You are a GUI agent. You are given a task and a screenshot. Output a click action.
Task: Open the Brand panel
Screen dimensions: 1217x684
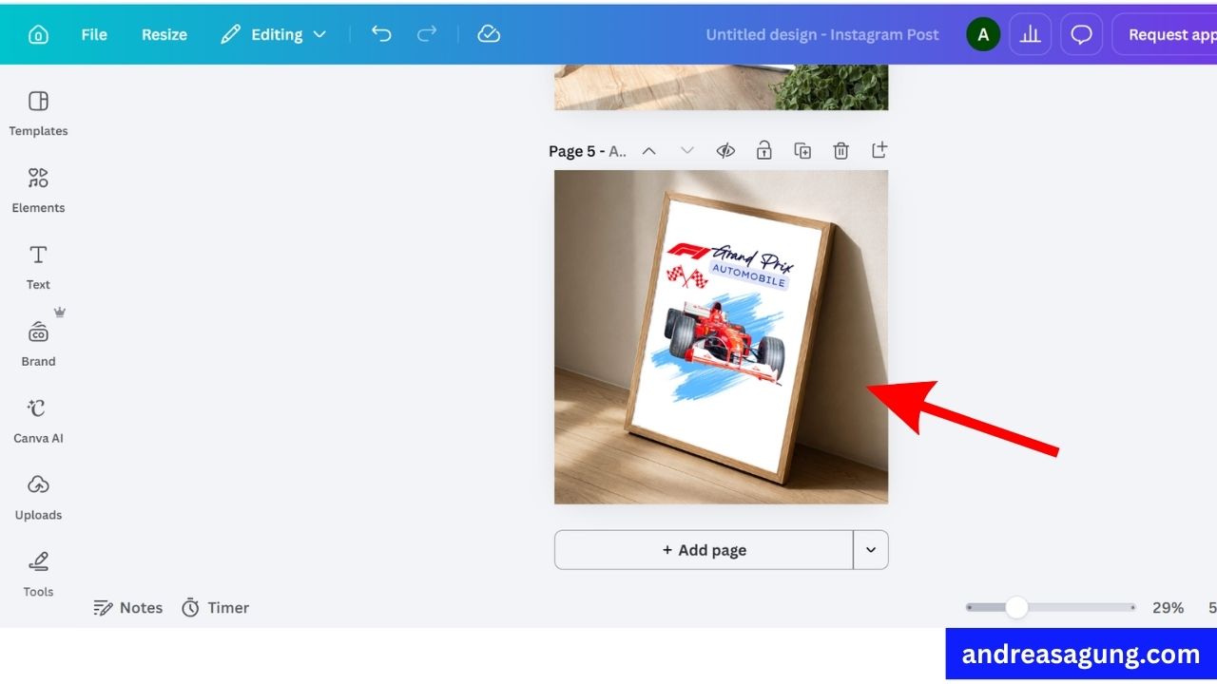click(38, 344)
